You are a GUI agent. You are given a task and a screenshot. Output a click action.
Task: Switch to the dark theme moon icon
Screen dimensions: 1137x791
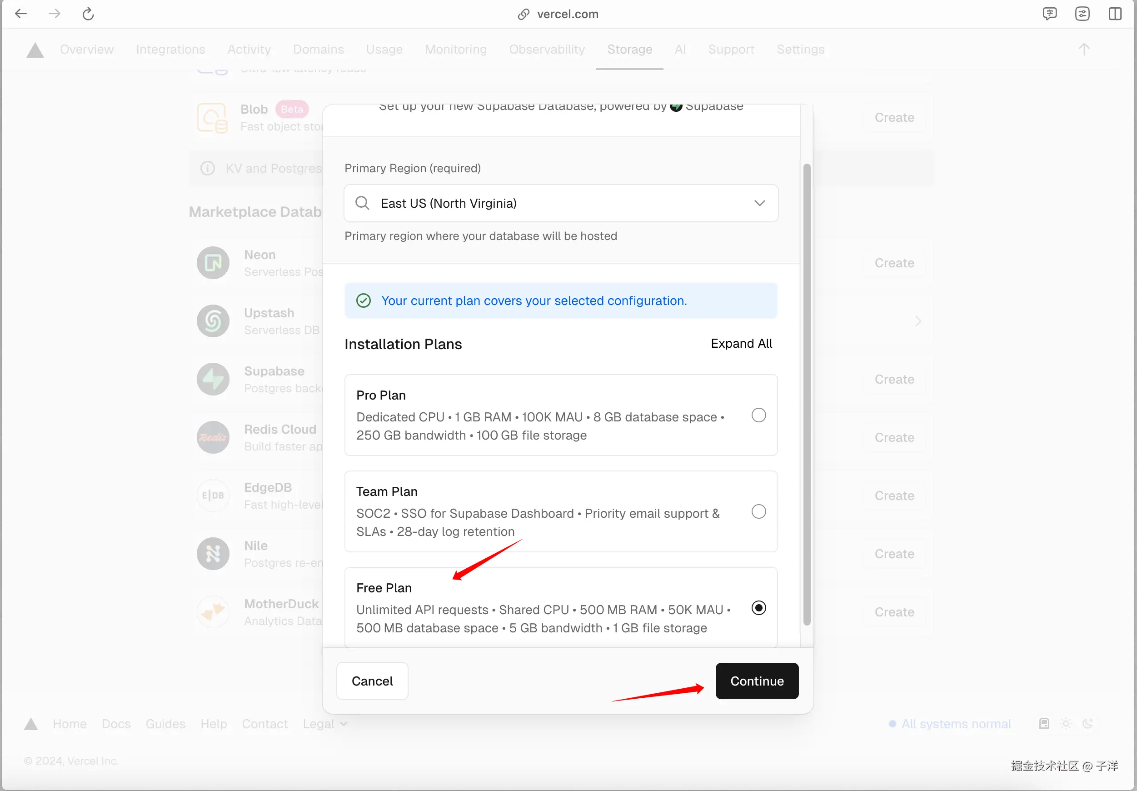[1087, 724]
